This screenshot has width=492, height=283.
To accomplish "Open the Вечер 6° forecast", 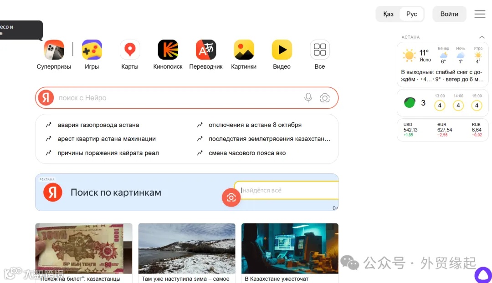I will [443, 55].
